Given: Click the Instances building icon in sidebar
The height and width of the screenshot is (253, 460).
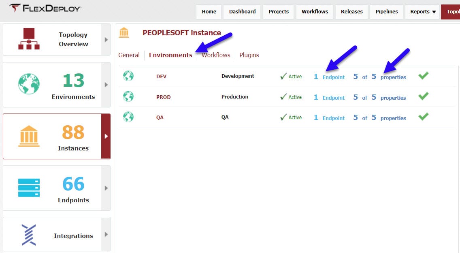Looking at the screenshot, I should (x=29, y=136).
